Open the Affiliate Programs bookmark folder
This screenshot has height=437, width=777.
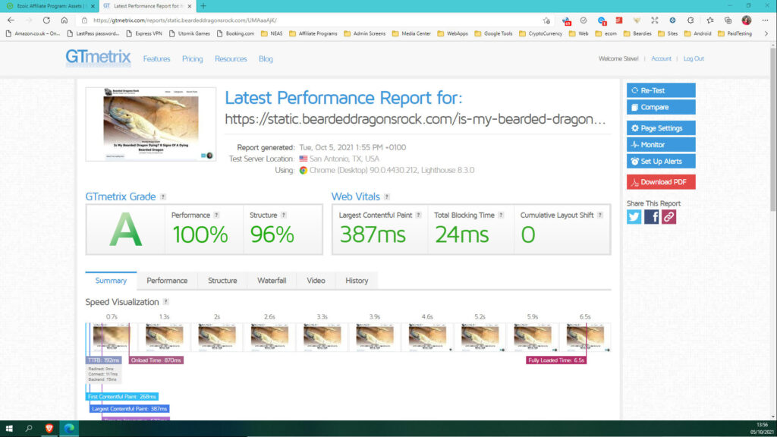click(x=313, y=33)
